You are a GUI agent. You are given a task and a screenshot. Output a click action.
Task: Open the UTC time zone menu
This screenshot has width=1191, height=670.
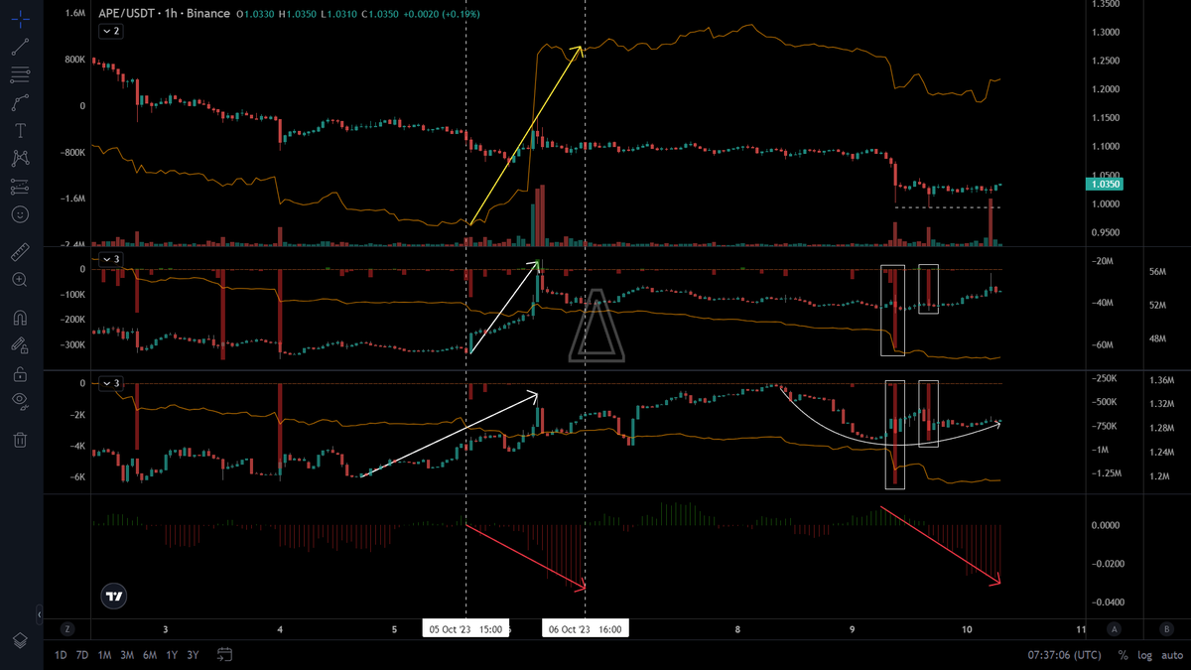pyautogui.click(x=1065, y=655)
